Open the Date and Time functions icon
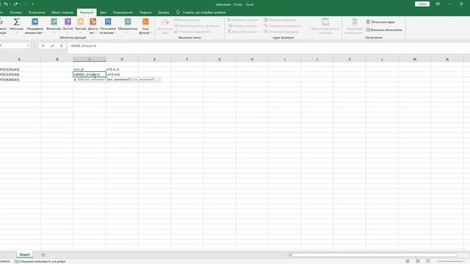This screenshot has width=470, height=264. 93,22
